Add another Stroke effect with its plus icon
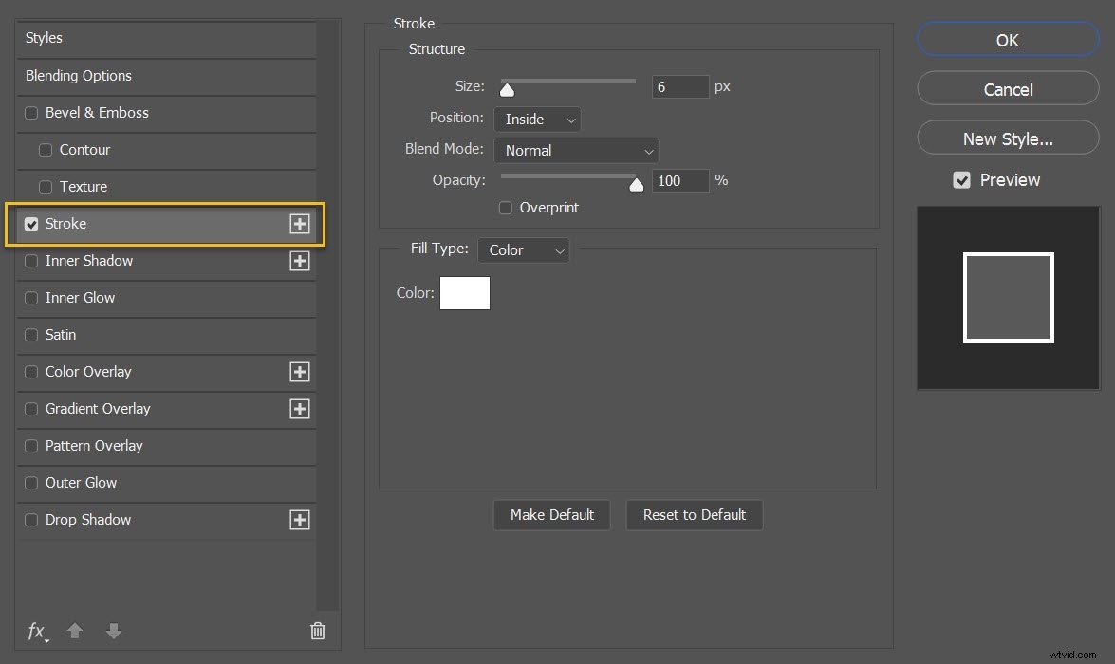 tap(300, 224)
